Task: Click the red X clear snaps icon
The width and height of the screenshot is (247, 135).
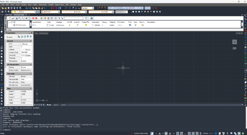Action: (x=156, y=8)
